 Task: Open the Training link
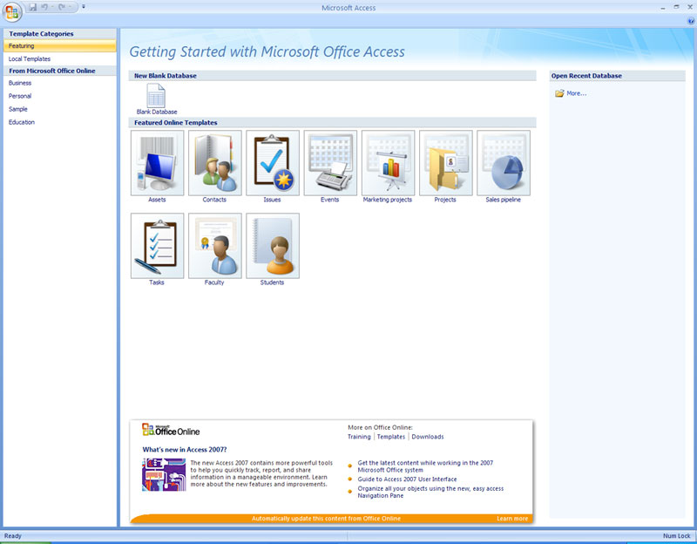(x=359, y=437)
